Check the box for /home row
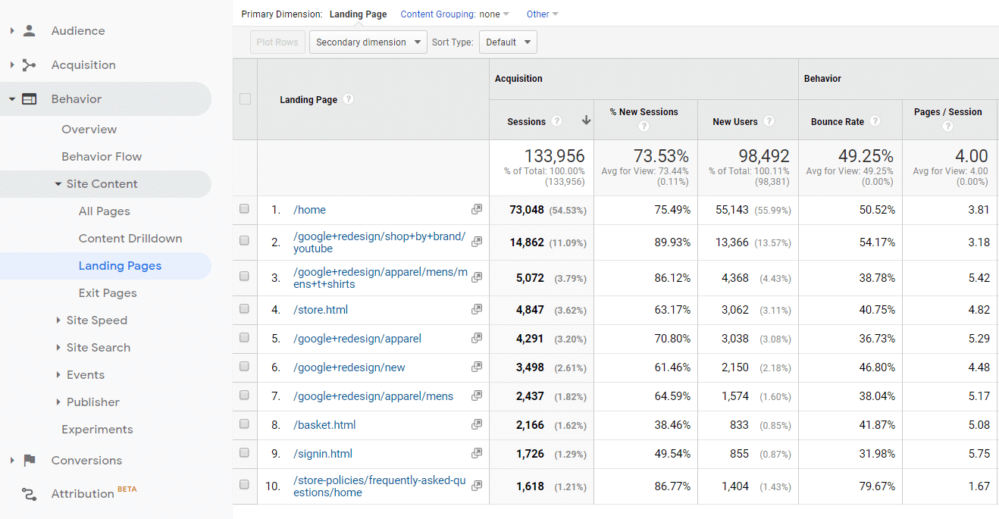 pos(244,209)
